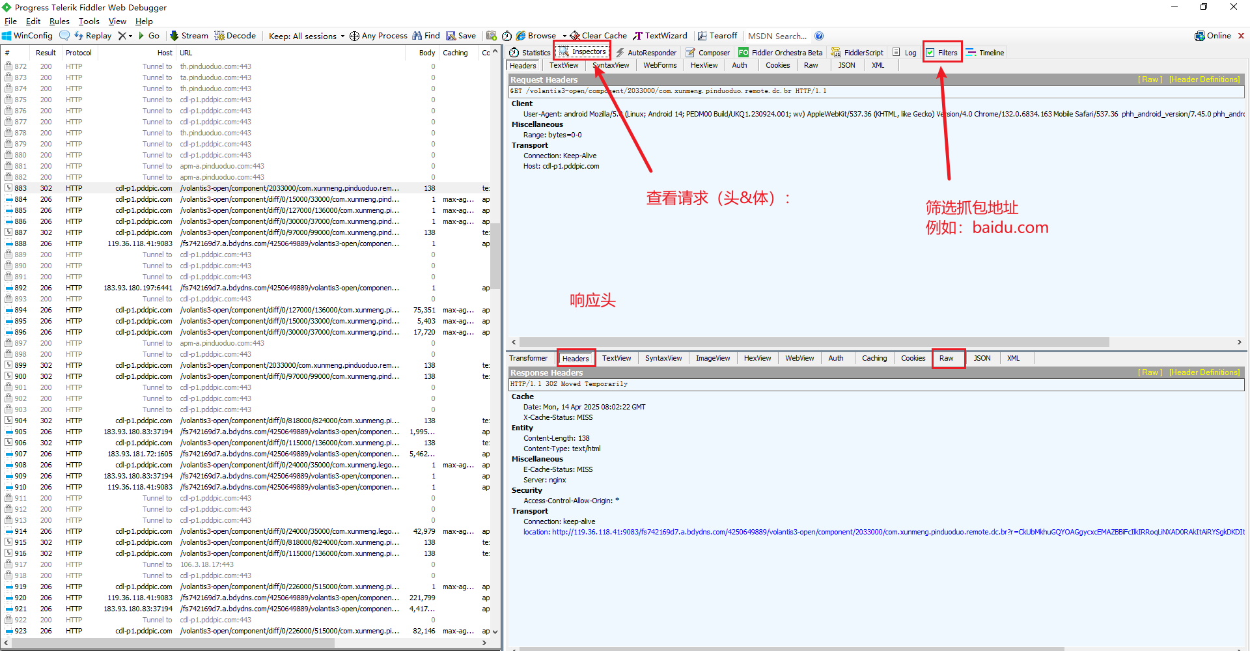Click the Remove sessions X icon
Viewport: 1250px width, 651px height.
point(122,36)
